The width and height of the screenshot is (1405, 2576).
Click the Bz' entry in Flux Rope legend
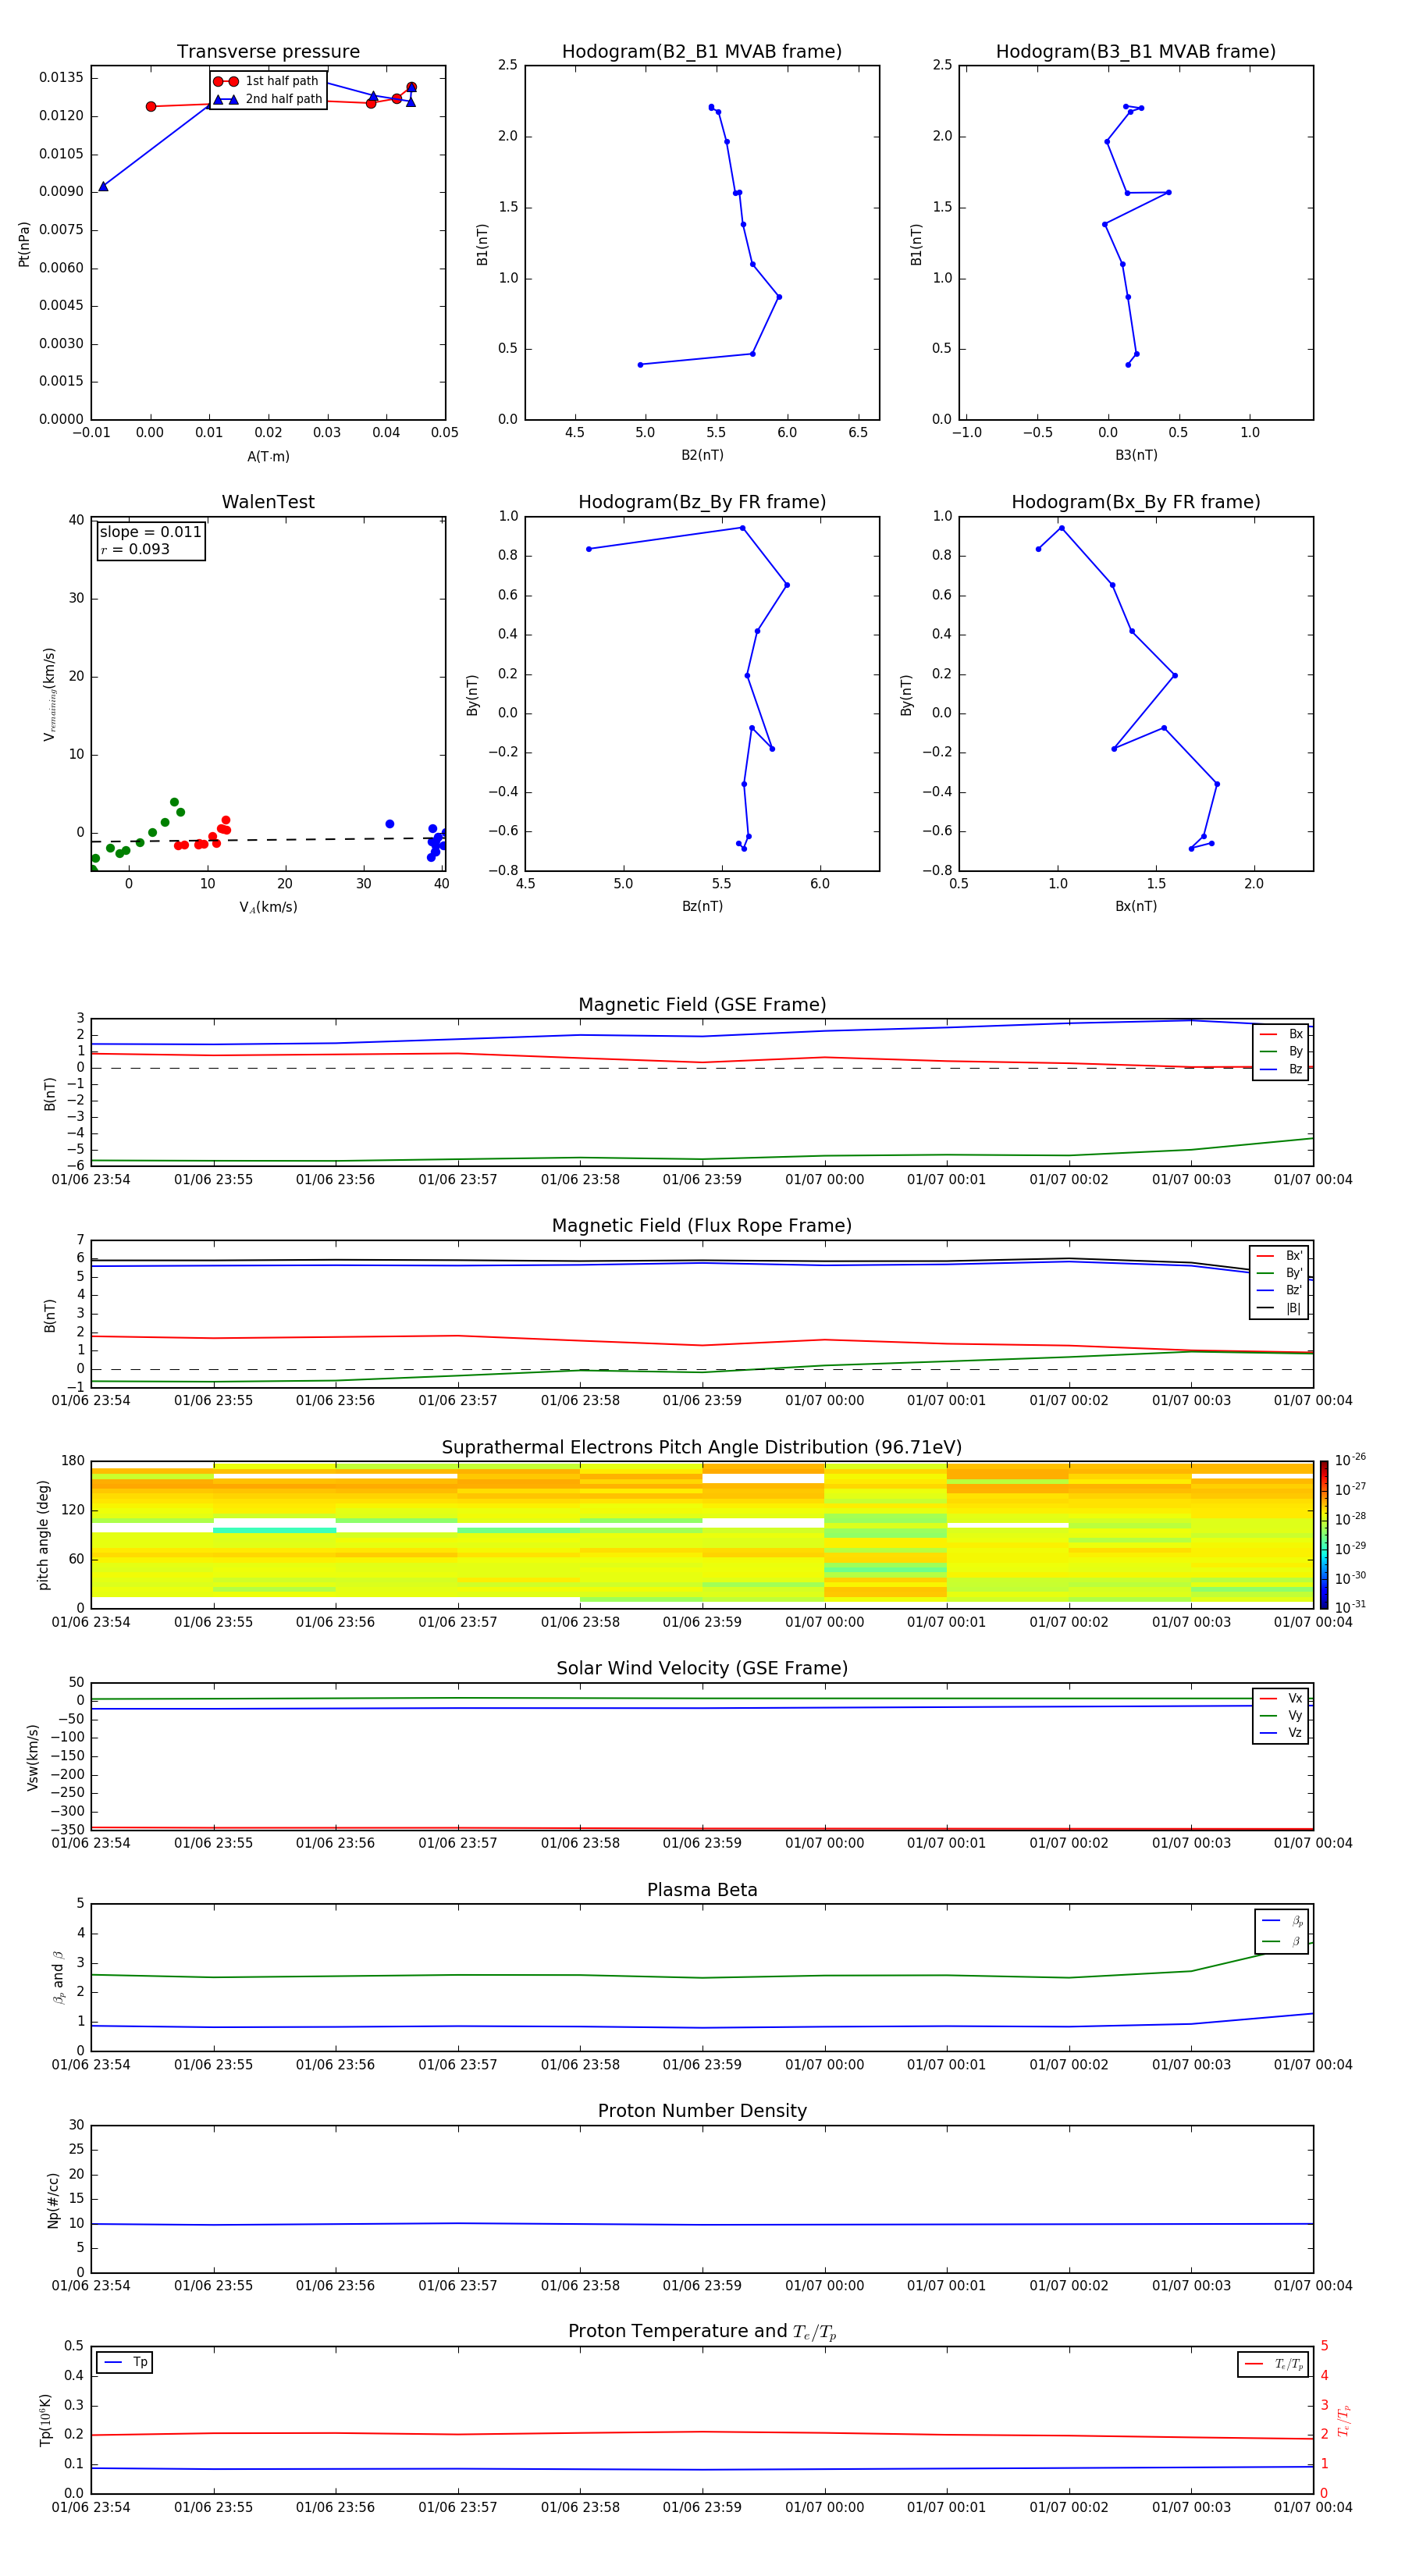pos(1279,1290)
